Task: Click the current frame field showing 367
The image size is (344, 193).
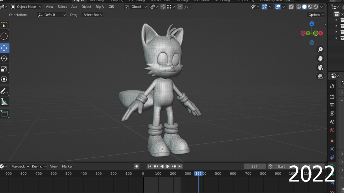Action: (254, 166)
